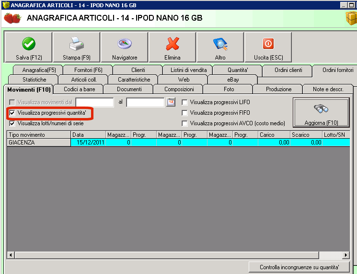Viewport: 357px width, 274px height.
Task: Uncheck Visualizza lotti/numeri di serie
Action: [x=12, y=123]
